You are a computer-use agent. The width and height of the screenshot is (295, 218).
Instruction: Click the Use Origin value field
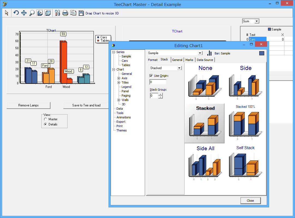coord(158,82)
